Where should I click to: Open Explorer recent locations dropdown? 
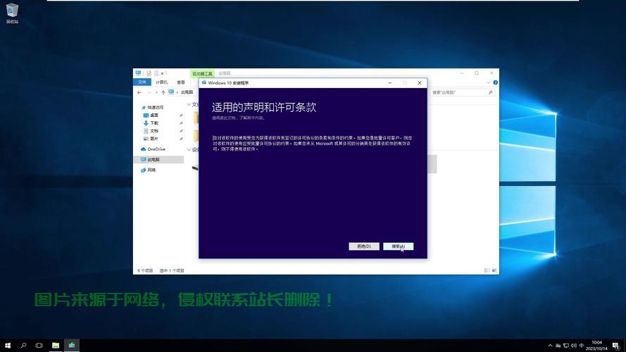156,92
